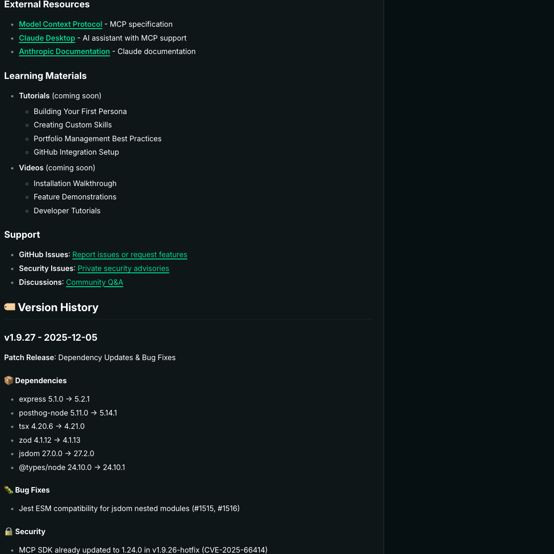This screenshot has height=554, width=554.
Task: Click the package icon next to Dependencies
Action: [9, 380]
